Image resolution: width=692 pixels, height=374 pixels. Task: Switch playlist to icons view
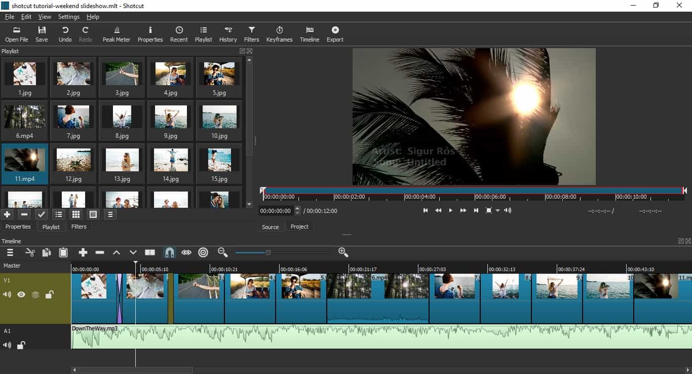click(x=93, y=214)
